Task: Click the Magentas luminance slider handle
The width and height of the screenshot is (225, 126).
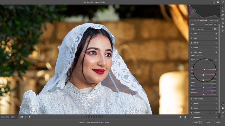Action: click(x=204, y=94)
